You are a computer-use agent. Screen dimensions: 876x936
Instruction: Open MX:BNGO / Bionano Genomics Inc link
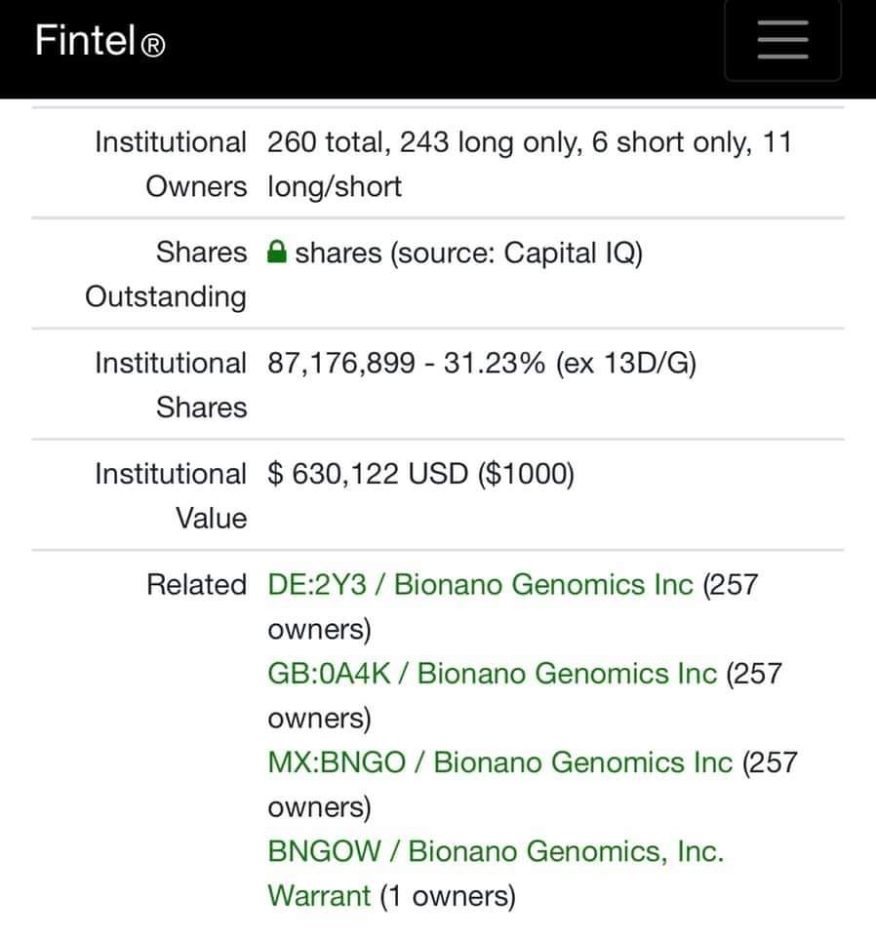click(500, 762)
